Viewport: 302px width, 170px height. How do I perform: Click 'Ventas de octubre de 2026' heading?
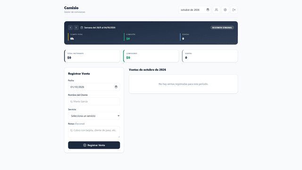pos(148,70)
